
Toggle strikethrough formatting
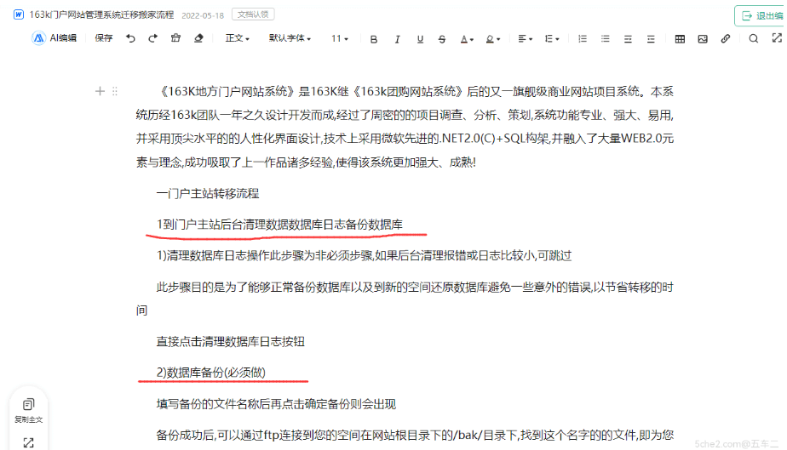pyautogui.click(x=442, y=39)
